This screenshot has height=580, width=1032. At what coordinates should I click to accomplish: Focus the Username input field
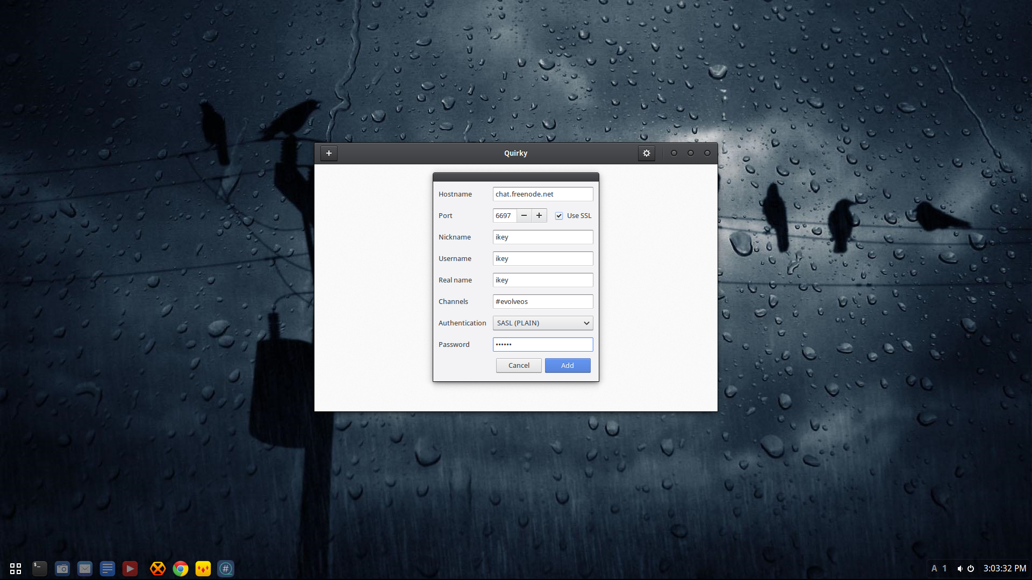pos(543,258)
